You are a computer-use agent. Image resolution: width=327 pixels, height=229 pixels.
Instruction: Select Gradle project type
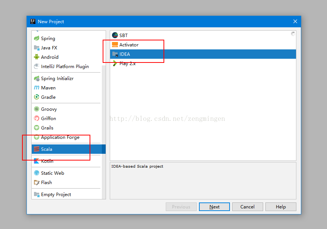67,97
